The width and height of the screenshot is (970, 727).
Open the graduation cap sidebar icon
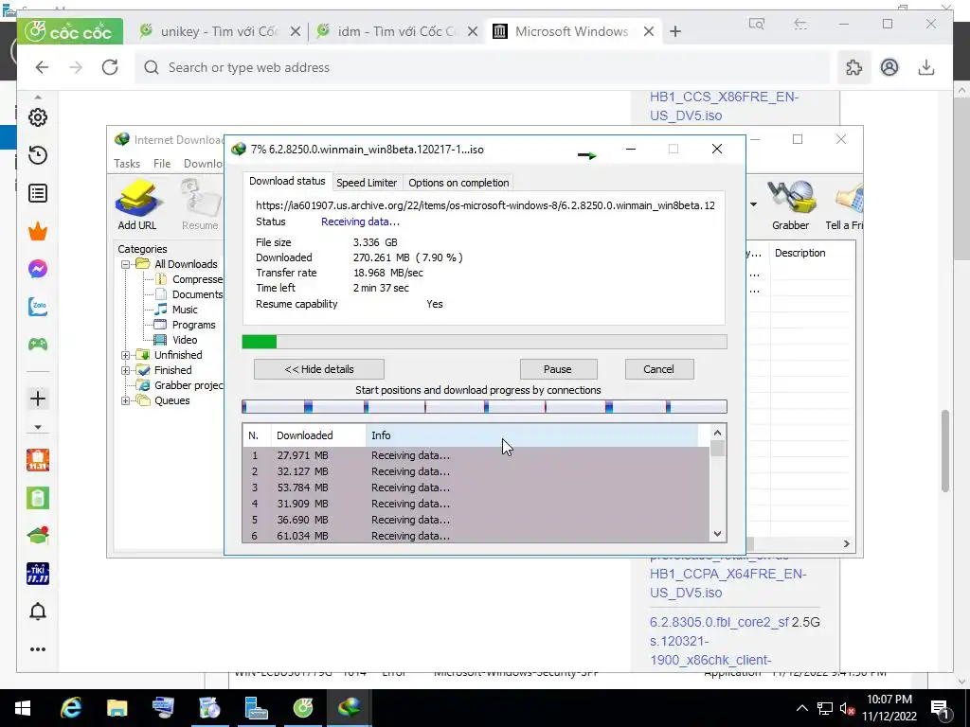38,536
